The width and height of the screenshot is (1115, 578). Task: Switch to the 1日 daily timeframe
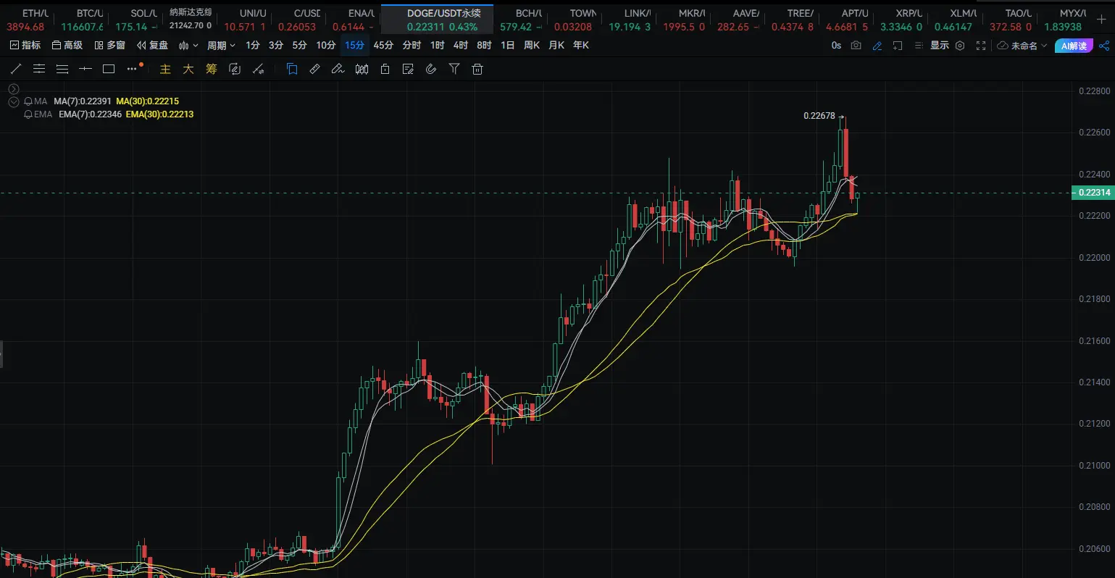tap(508, 45)
